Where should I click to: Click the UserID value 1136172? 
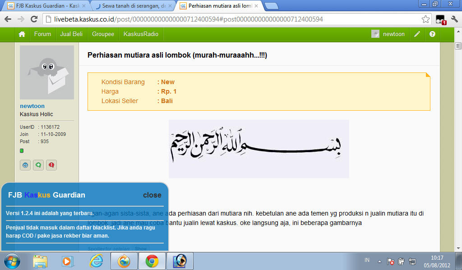point(50,127)
